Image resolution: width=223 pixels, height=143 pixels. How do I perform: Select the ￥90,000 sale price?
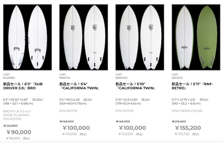(19, 132)
